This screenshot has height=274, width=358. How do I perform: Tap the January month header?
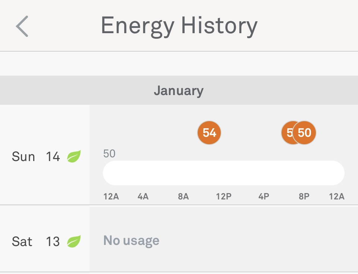pos(179,91)
